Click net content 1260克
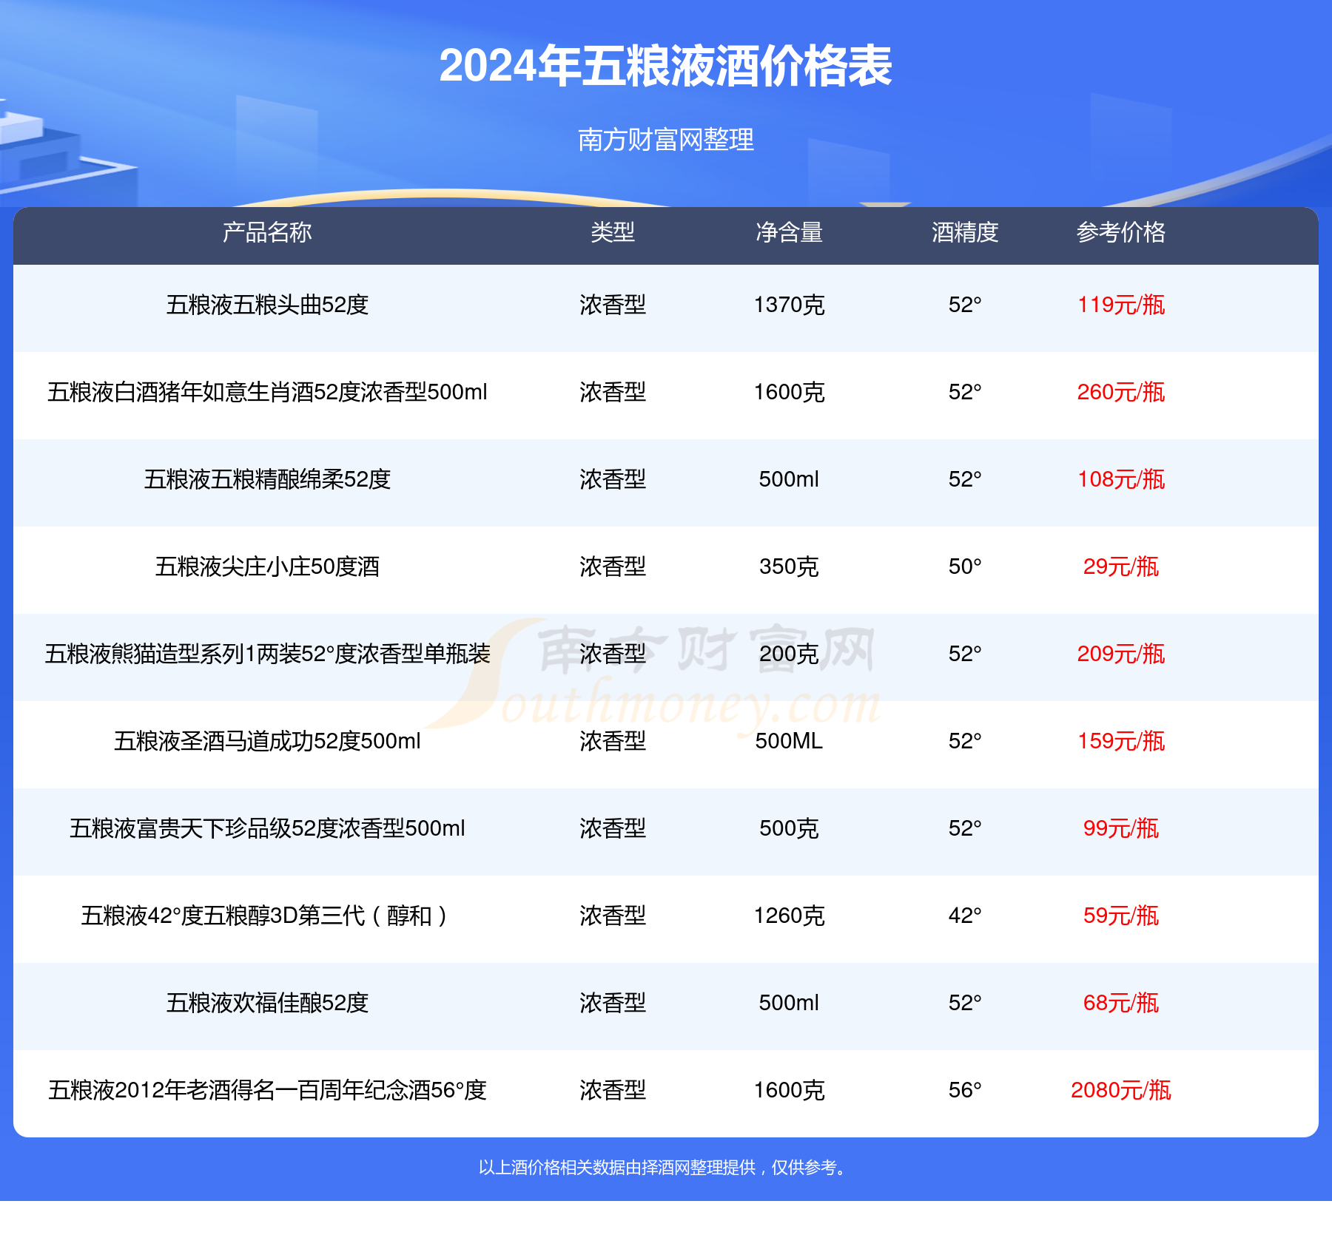The image size is (1332, 1235). (789, 916)
